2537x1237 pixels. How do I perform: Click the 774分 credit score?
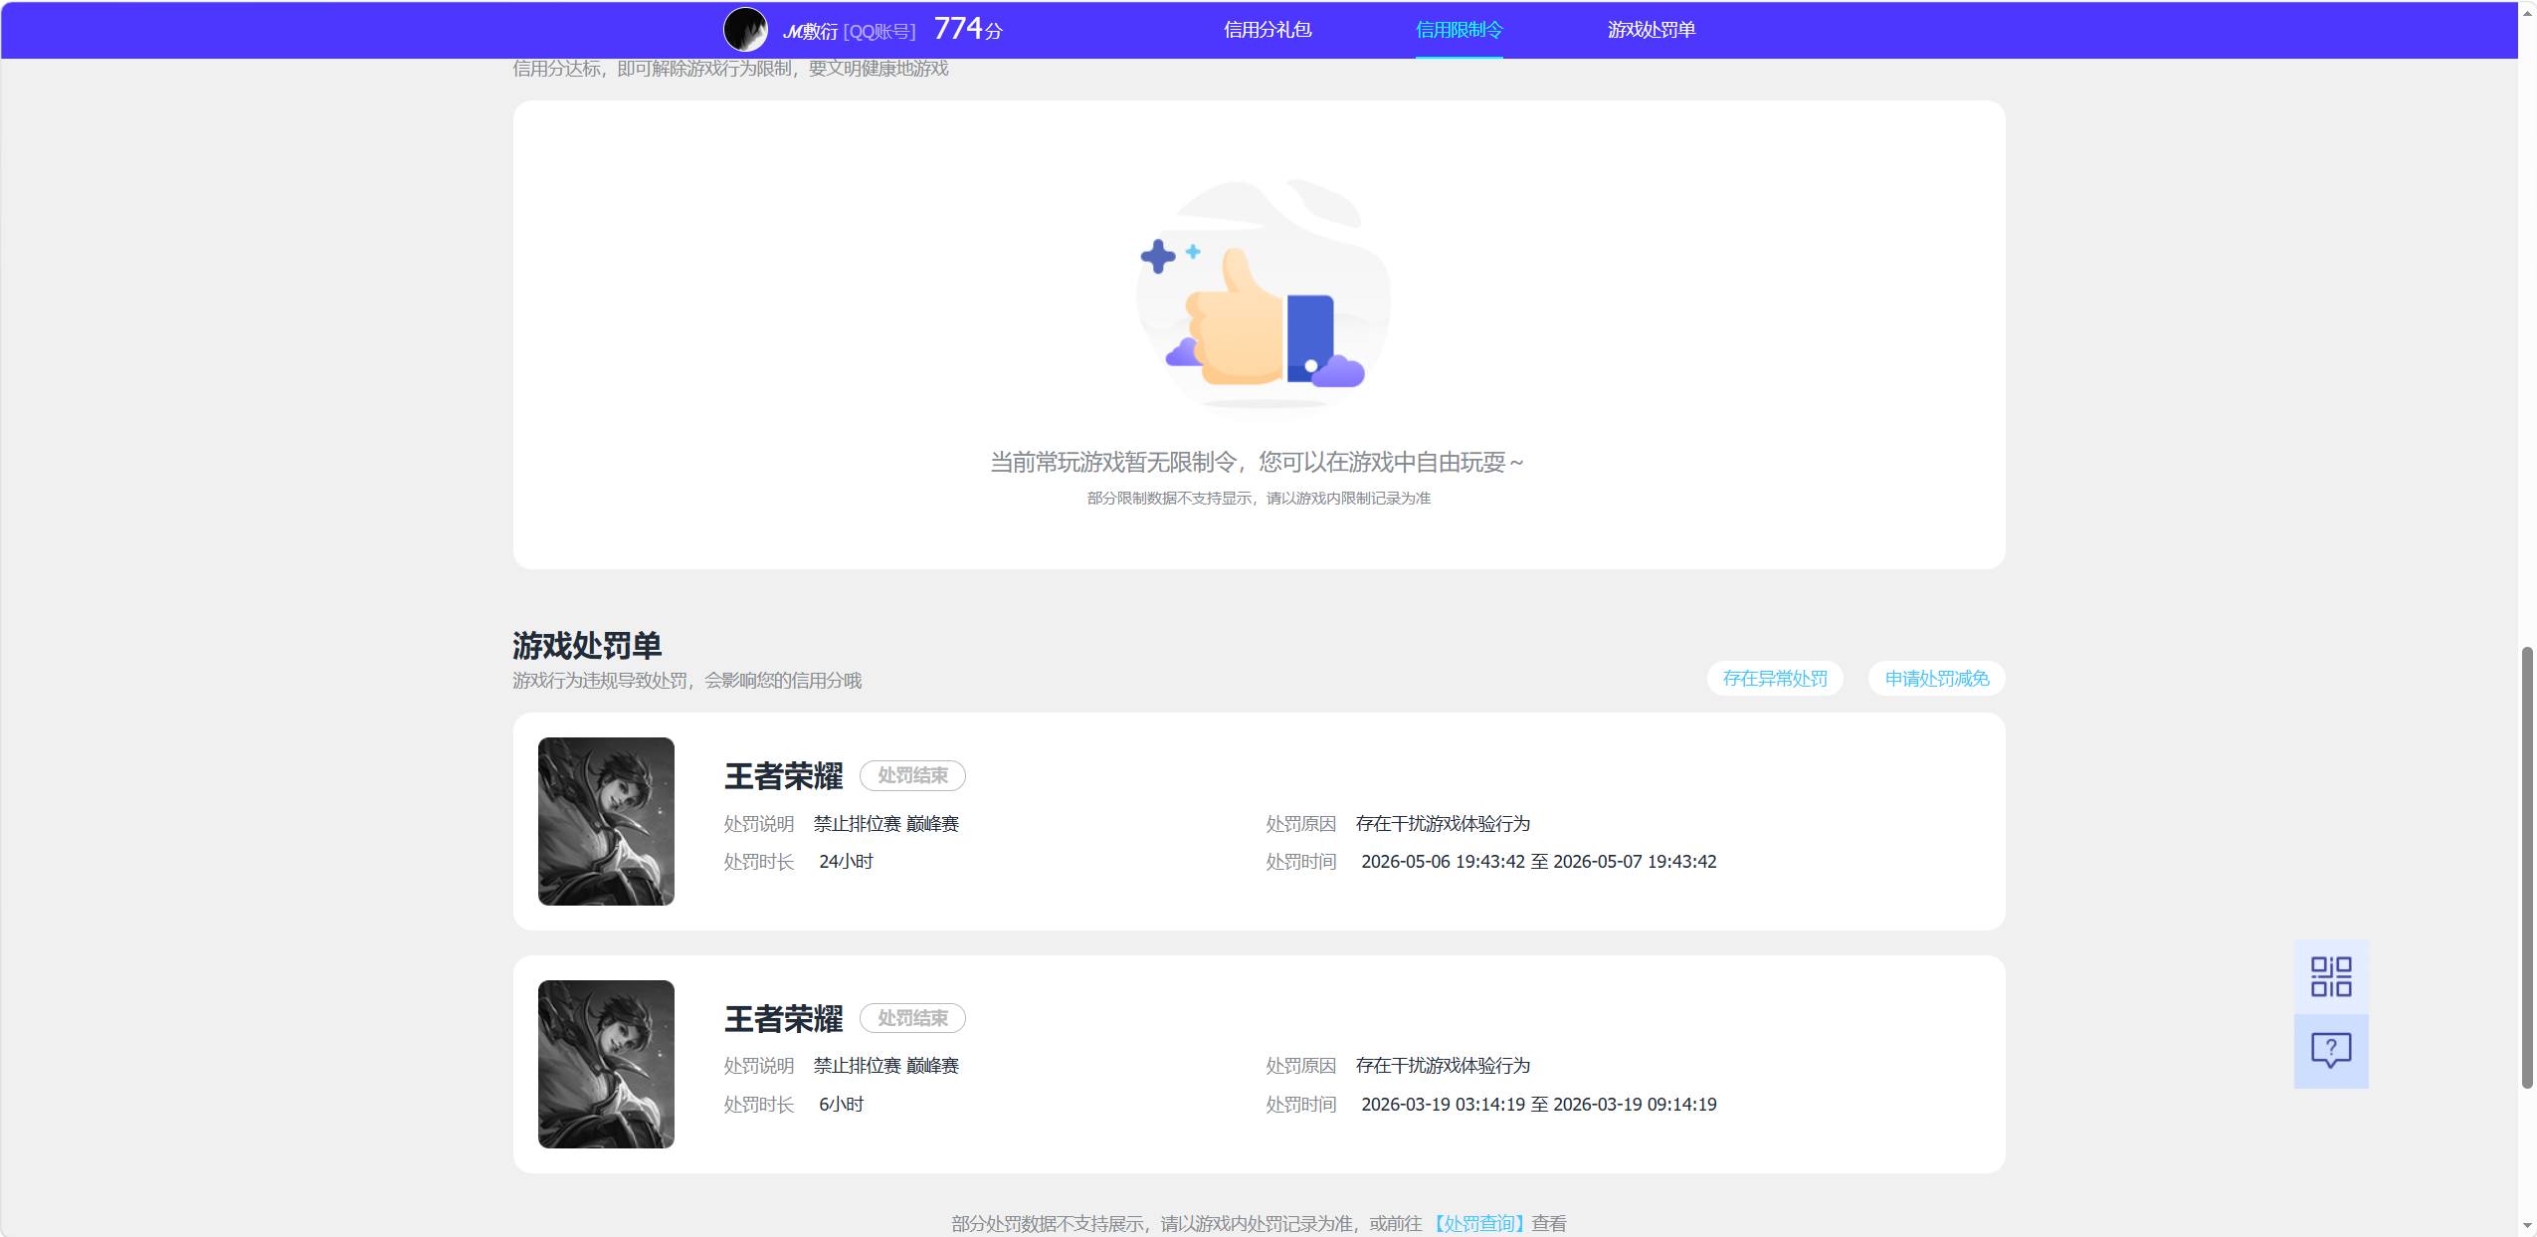point(968,29)
